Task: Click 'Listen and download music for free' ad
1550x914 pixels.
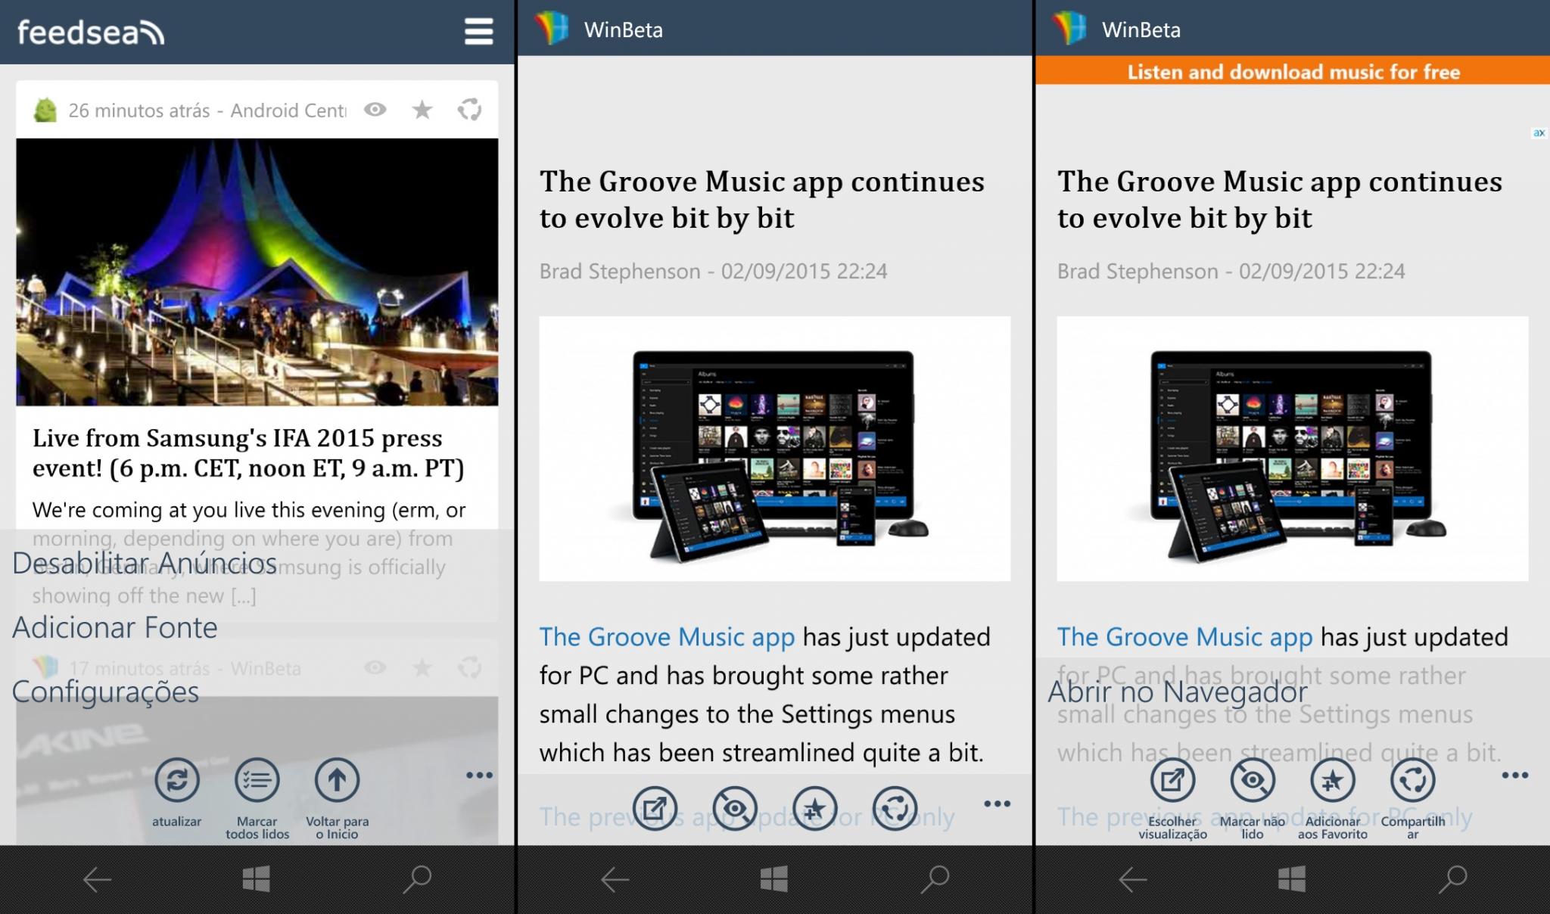Action: (1293, 71)
